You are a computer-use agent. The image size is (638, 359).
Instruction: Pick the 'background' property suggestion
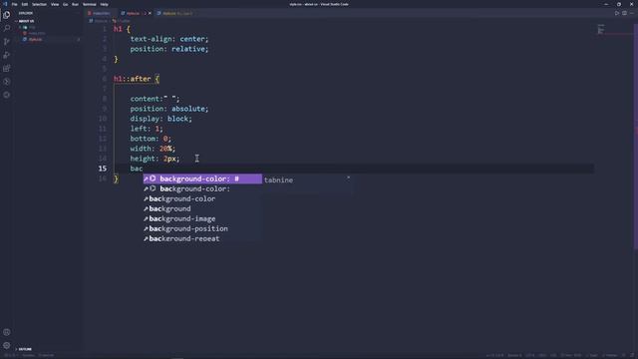point(202,208)
